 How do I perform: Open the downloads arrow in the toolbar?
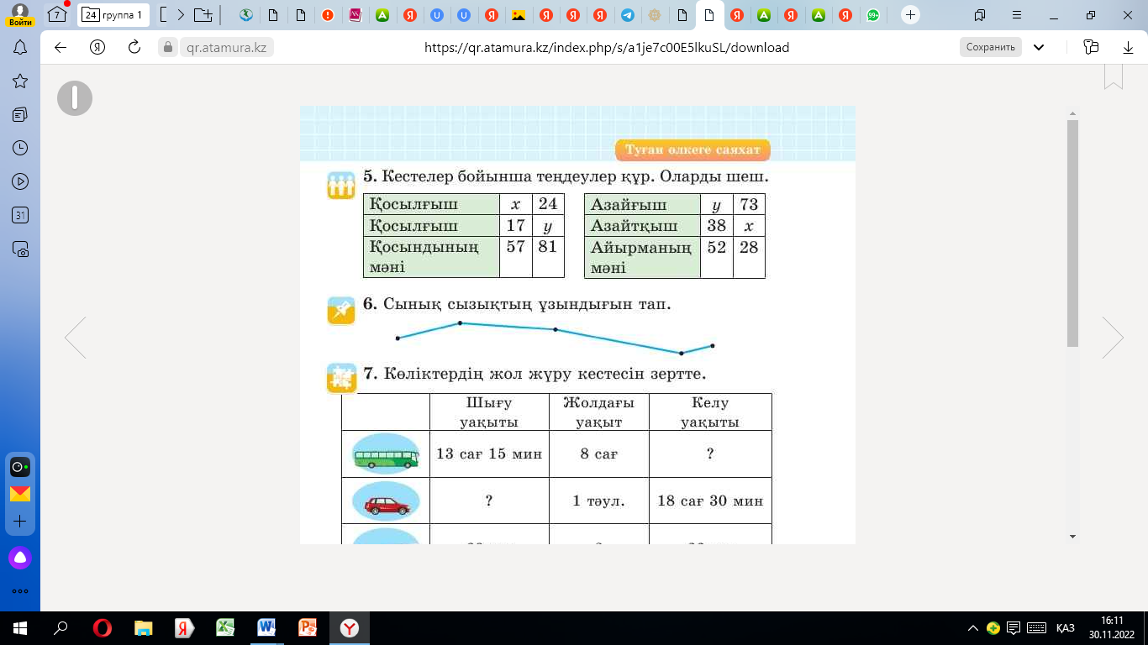1129,48
